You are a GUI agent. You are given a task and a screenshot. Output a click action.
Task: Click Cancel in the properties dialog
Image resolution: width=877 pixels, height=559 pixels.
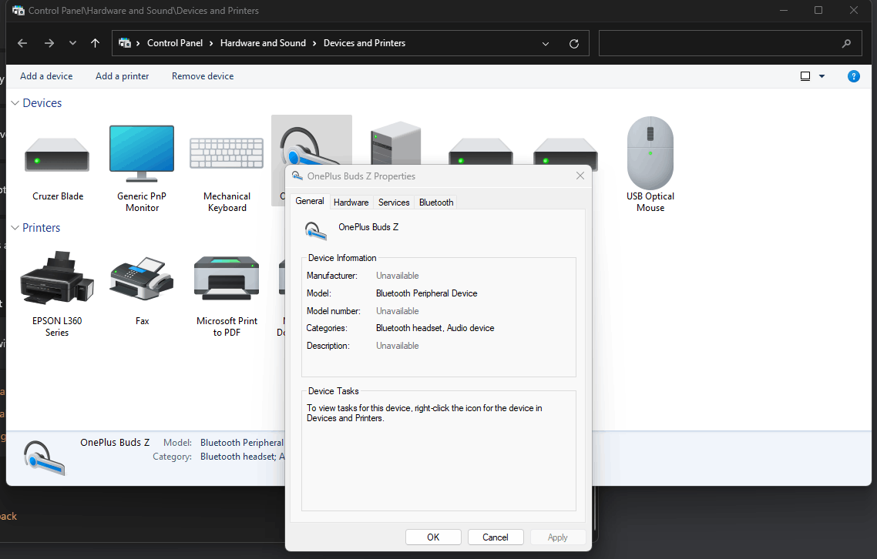pos(496,537)
